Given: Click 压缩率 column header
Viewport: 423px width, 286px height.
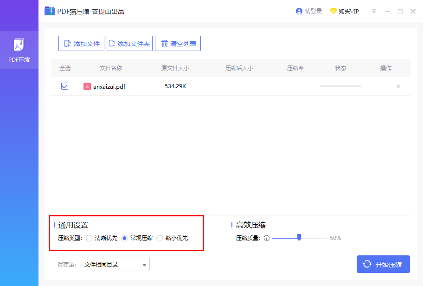Looking at the screenshot, I should (295, 68).
